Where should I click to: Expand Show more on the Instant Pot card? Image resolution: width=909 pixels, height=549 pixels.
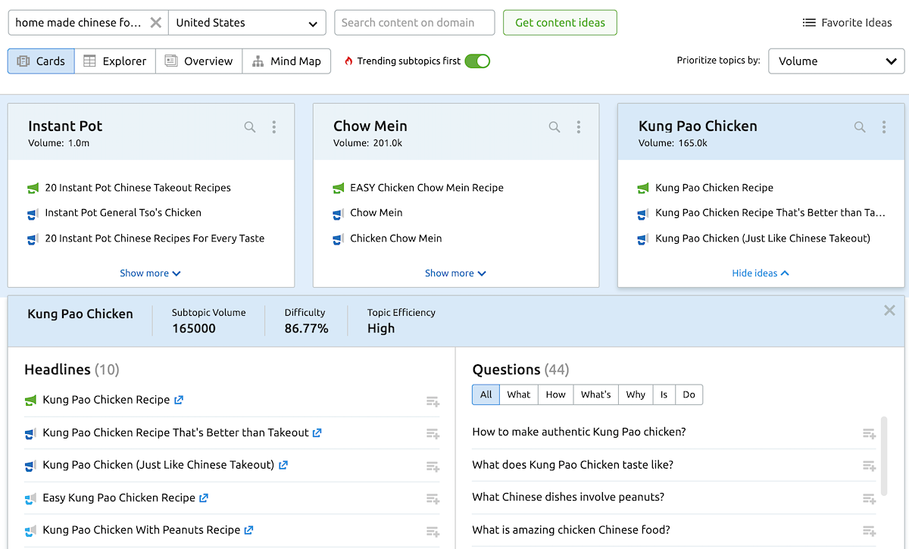coord(150,273)
